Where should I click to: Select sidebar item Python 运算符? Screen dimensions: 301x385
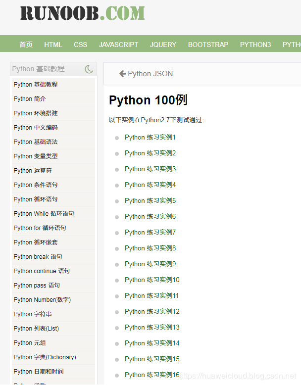tap(53, 171)
